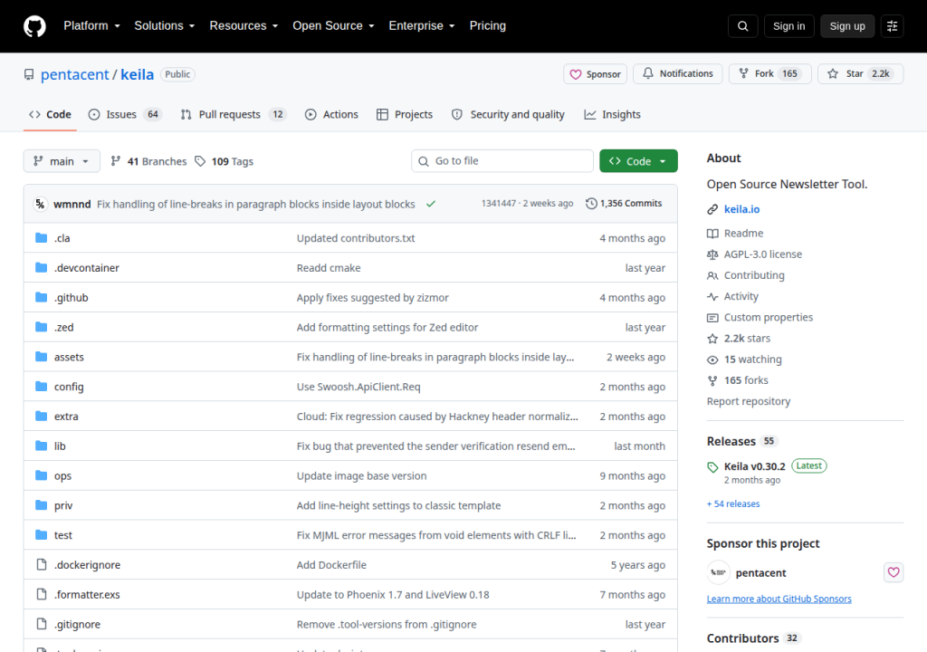The image size is (927, 652).
Task: Click the test folder icon
Action: pos(42,535)
